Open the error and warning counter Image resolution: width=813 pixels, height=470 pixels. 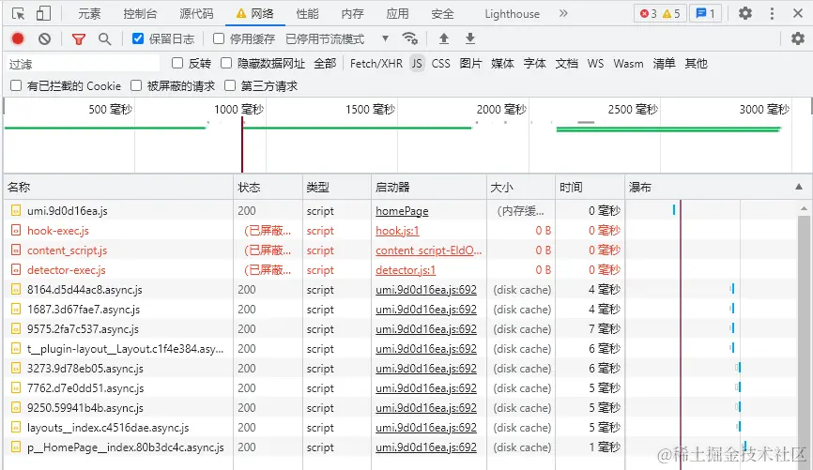click(660, 13)
